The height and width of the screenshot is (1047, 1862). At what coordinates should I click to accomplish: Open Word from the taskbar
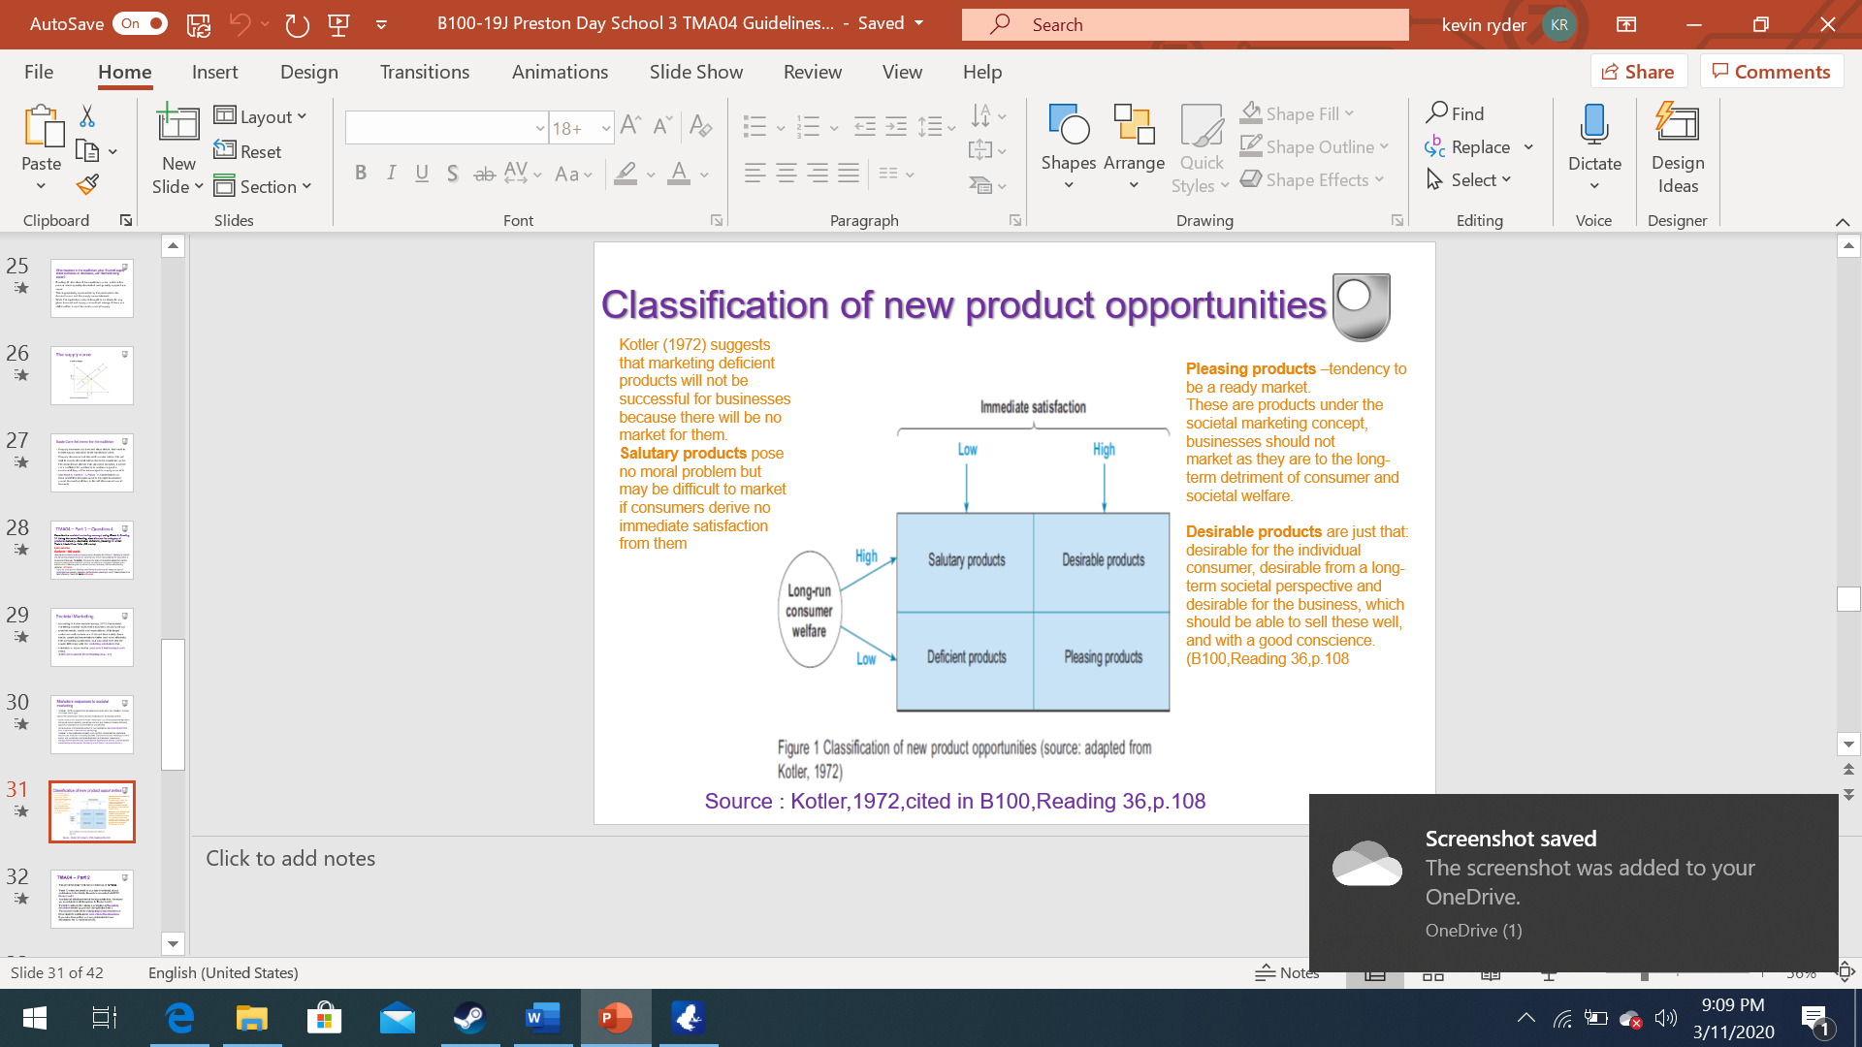pos(542,1018)
